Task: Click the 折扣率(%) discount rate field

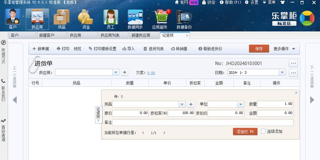Action: click(181, 113)
